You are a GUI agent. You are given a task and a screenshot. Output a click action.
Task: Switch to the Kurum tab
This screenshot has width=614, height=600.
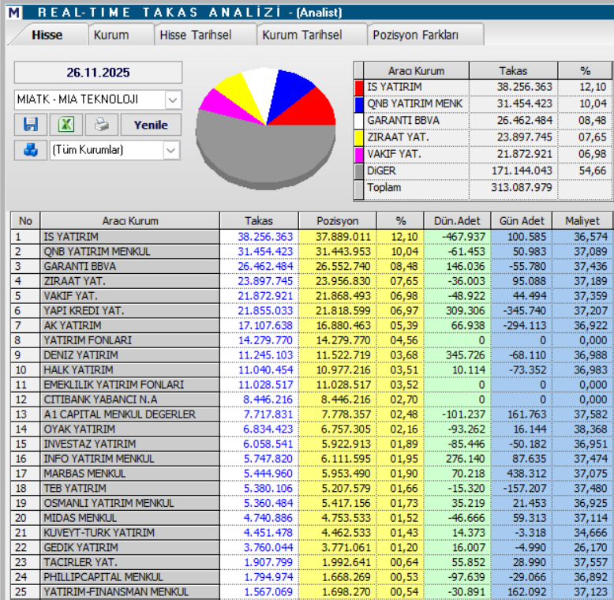coord(120,35)
